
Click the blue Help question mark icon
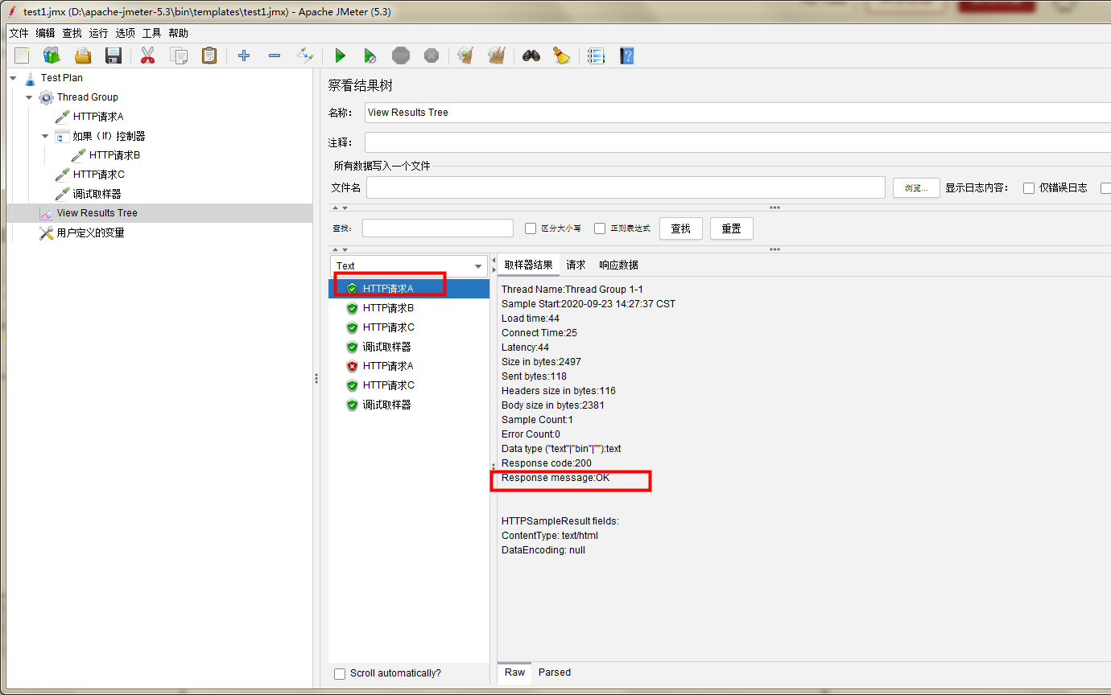click(x=627, y=56)
